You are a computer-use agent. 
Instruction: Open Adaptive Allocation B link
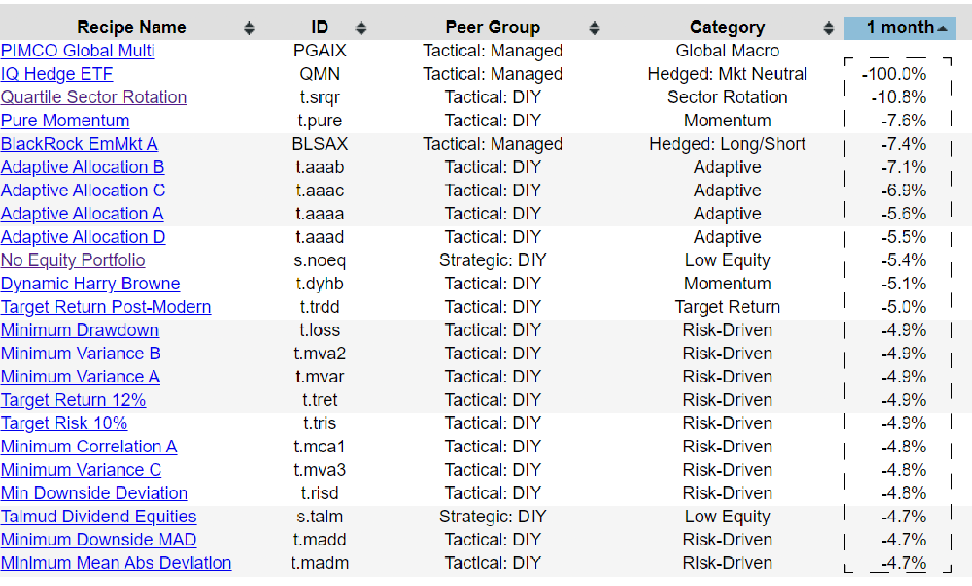83,167
